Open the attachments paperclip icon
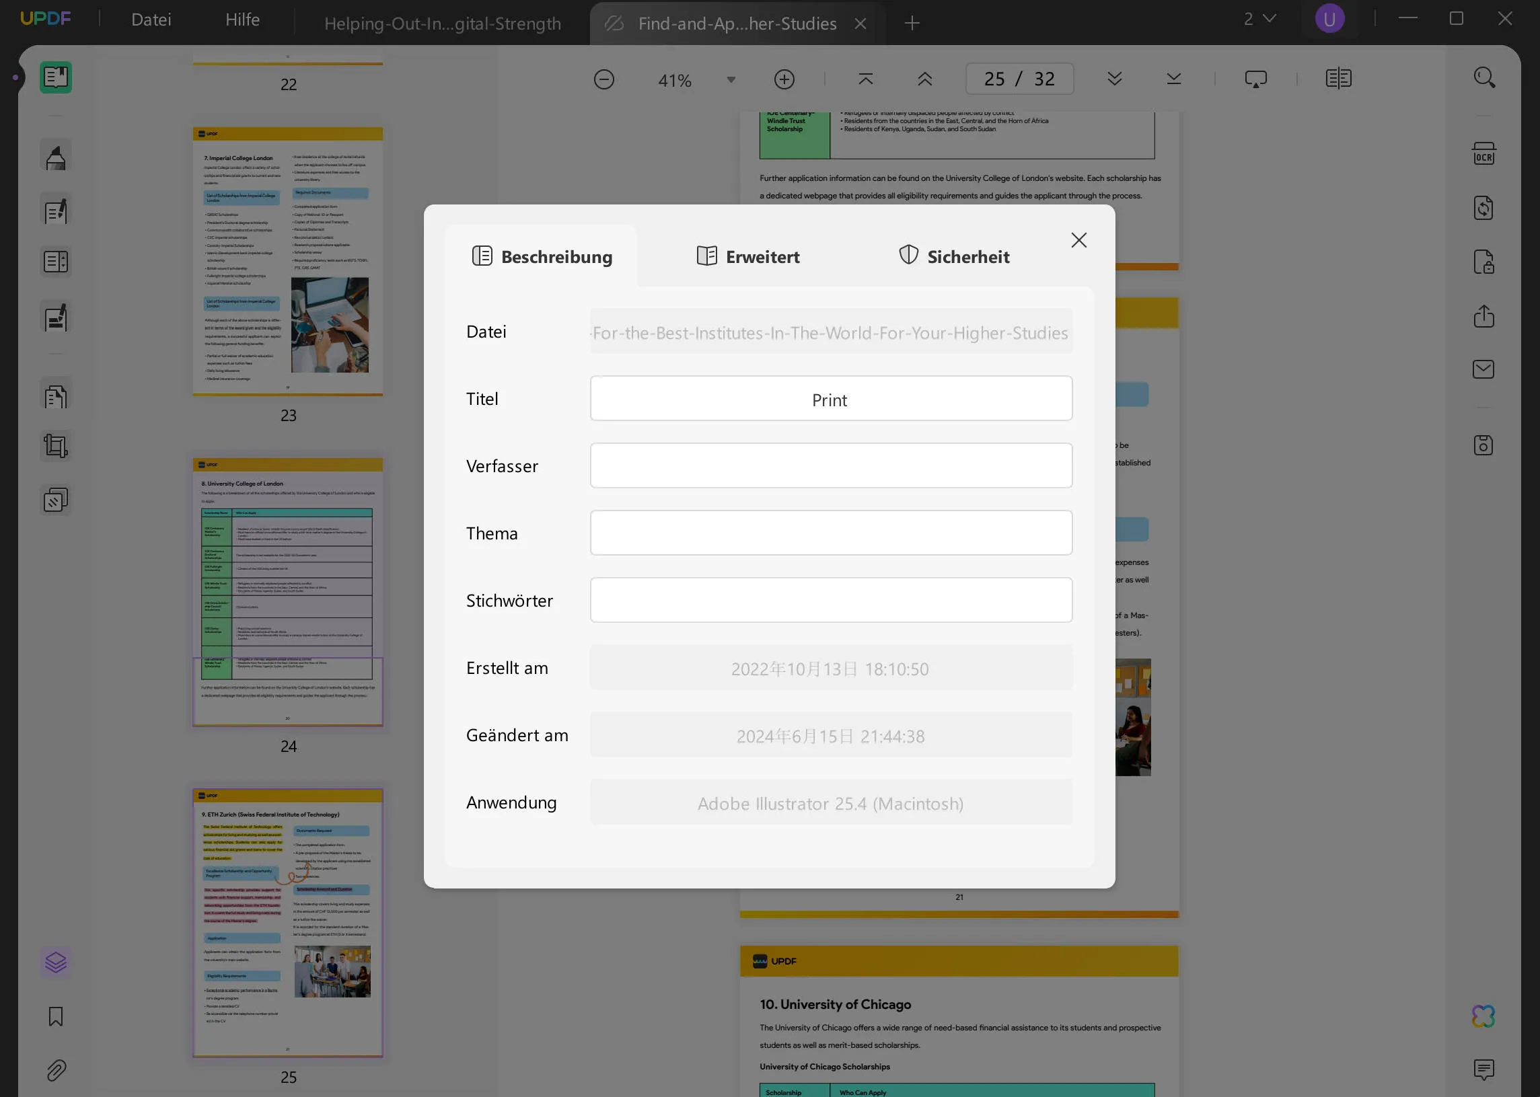1540x1097 pixels. 55,1070
